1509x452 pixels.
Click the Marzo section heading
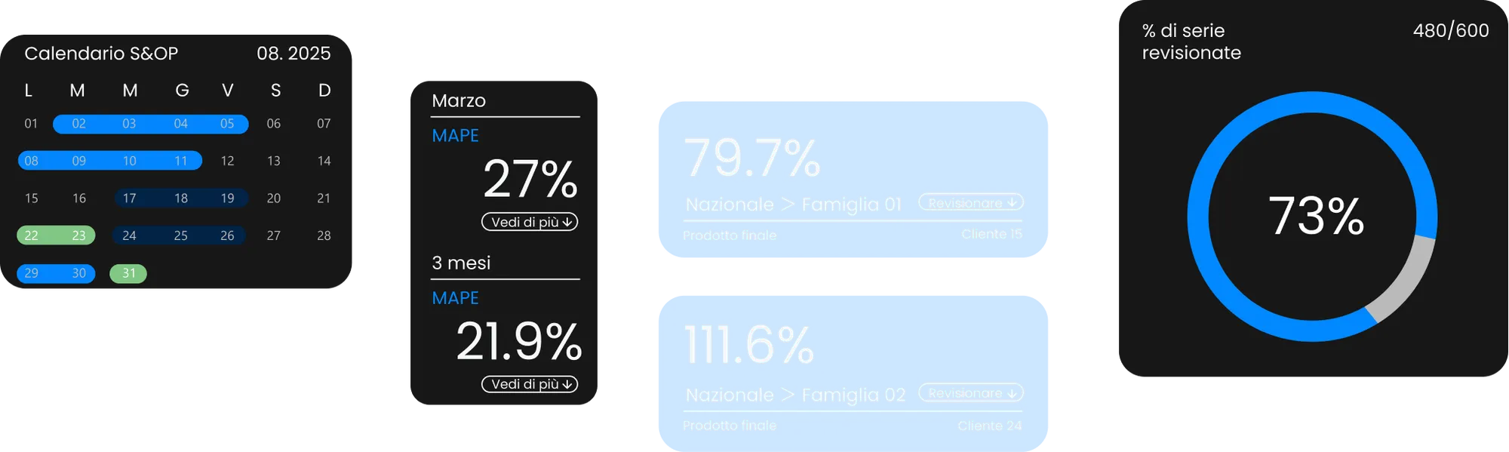459,101
